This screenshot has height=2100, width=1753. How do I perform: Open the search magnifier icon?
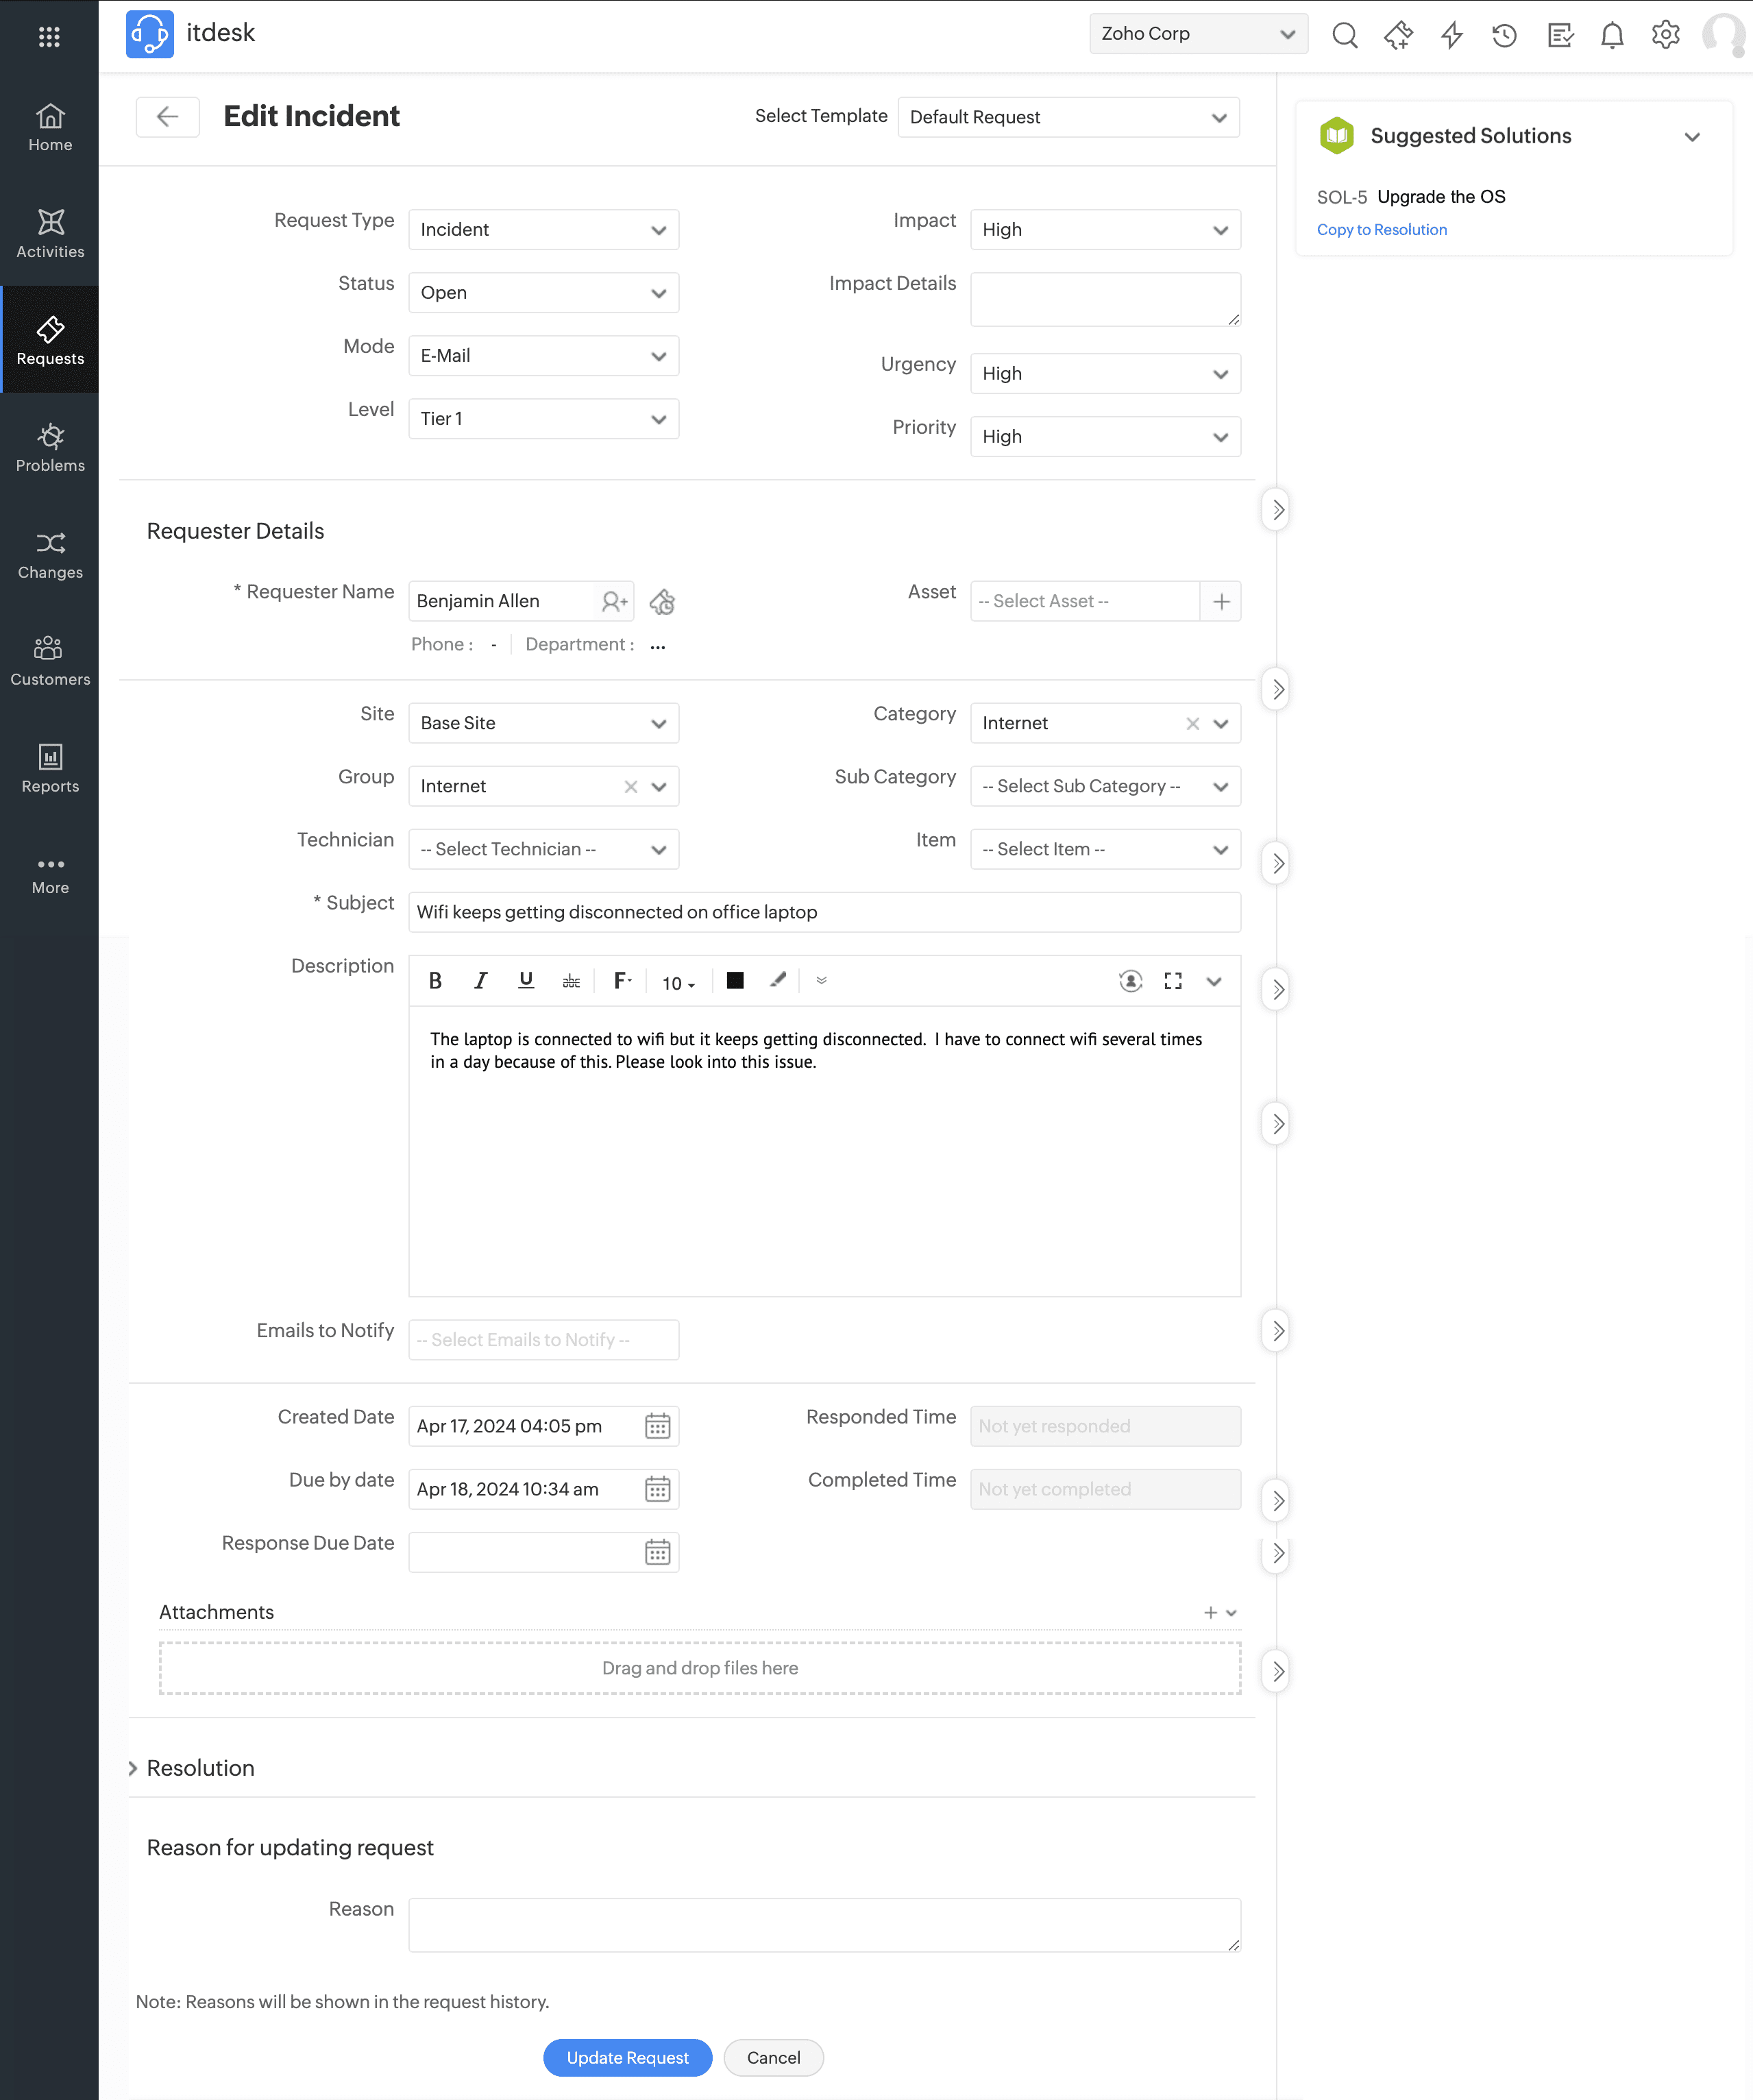[x=1345, y=35]
